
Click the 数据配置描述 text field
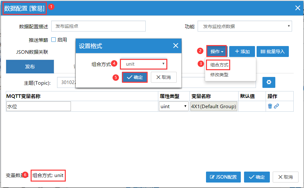[x=98, y=26]
